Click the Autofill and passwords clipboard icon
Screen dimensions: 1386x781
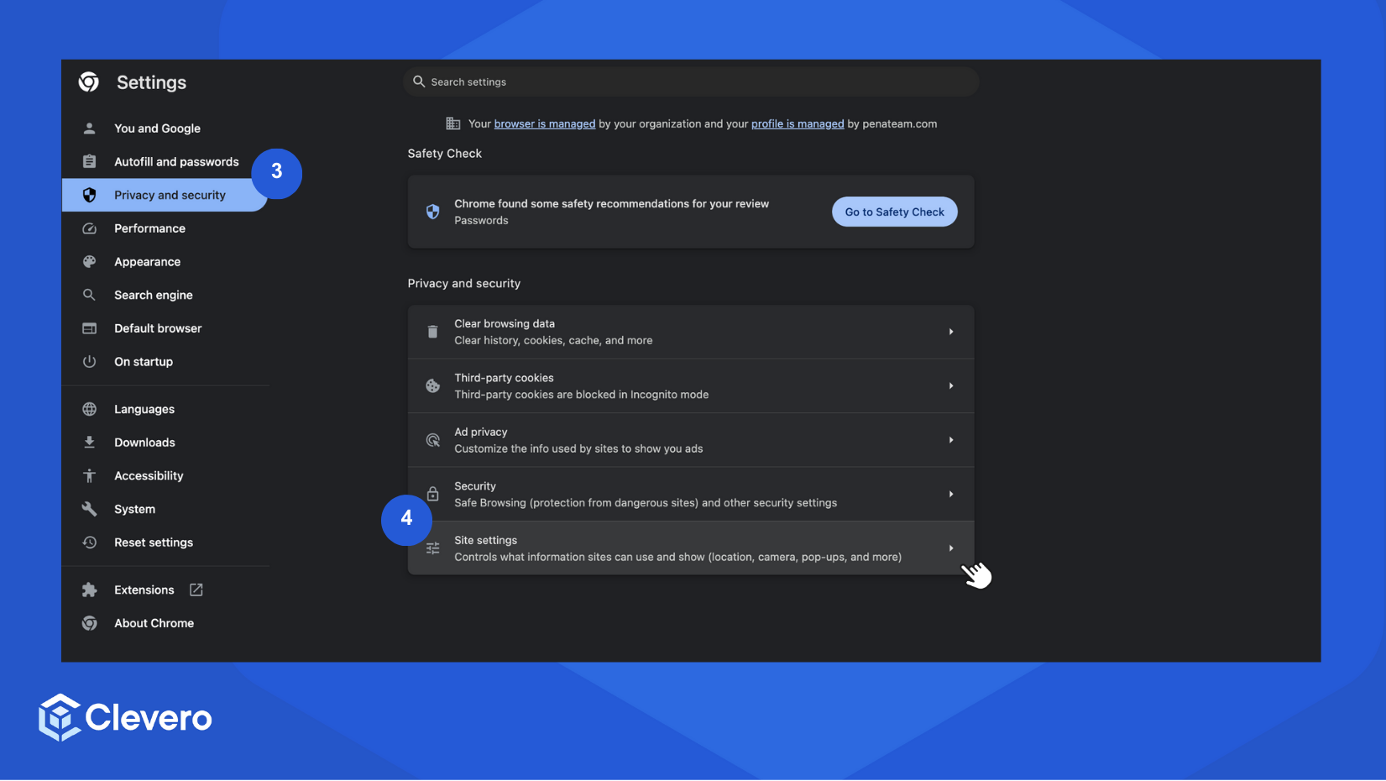click(89, 161)
